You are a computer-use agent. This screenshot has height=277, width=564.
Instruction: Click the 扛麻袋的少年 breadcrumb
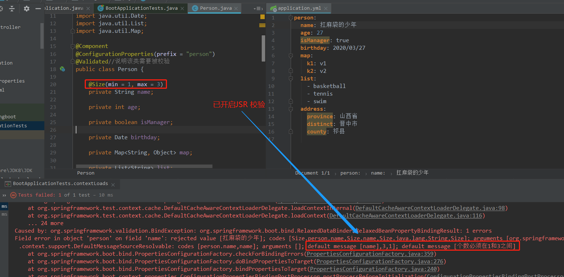[x=413, y=173]
